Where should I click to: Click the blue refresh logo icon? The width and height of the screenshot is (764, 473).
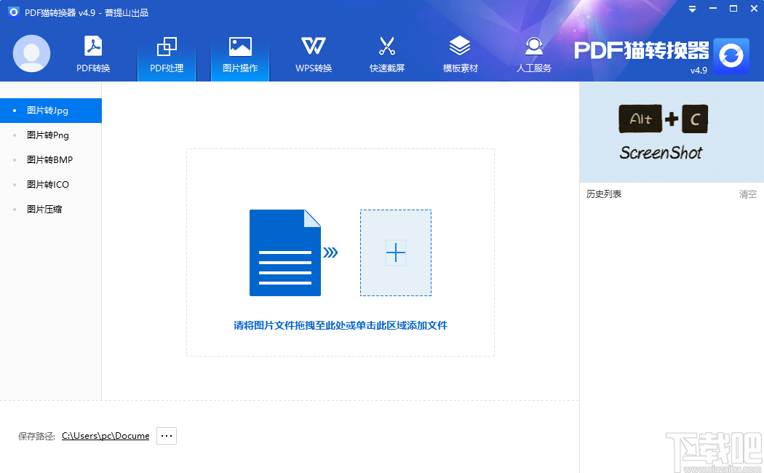pyautogui.click(x=731, y=56)
